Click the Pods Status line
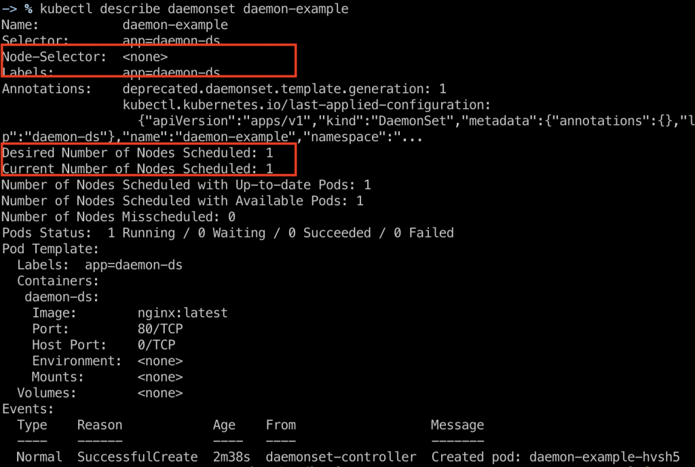Viewport: 695px width, 467px height. [227, 233]
